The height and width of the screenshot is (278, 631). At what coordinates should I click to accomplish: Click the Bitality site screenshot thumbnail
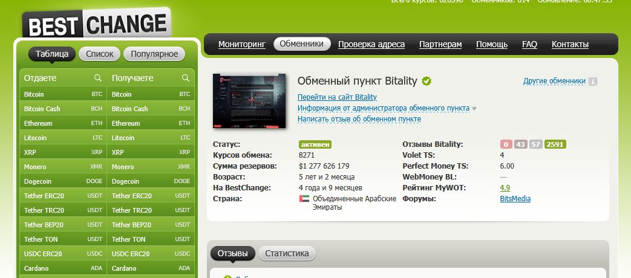pos(249,101)
